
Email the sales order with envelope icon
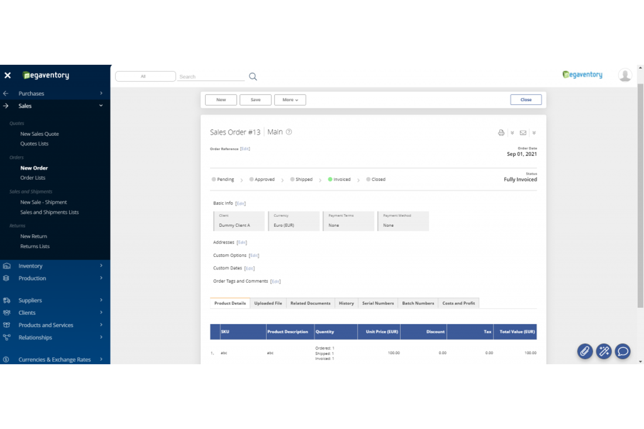tap(523, 133)
